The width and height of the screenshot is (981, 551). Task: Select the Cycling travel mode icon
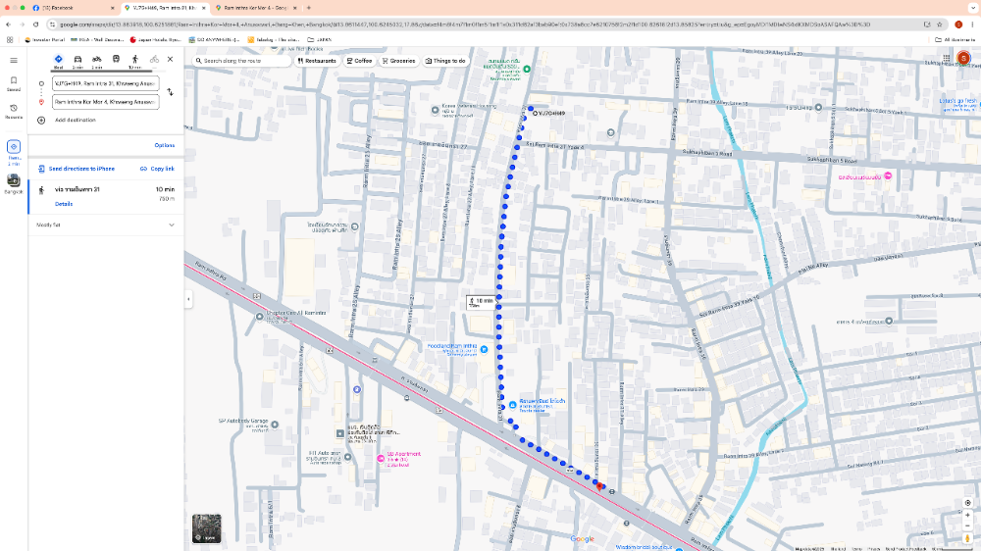point(154,62)
